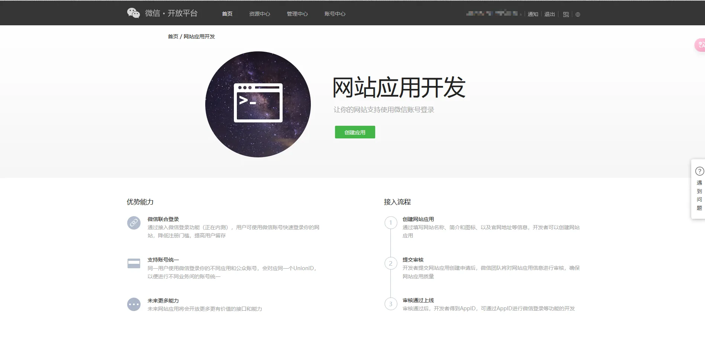Select 首页 in the navigation bar

227,14
